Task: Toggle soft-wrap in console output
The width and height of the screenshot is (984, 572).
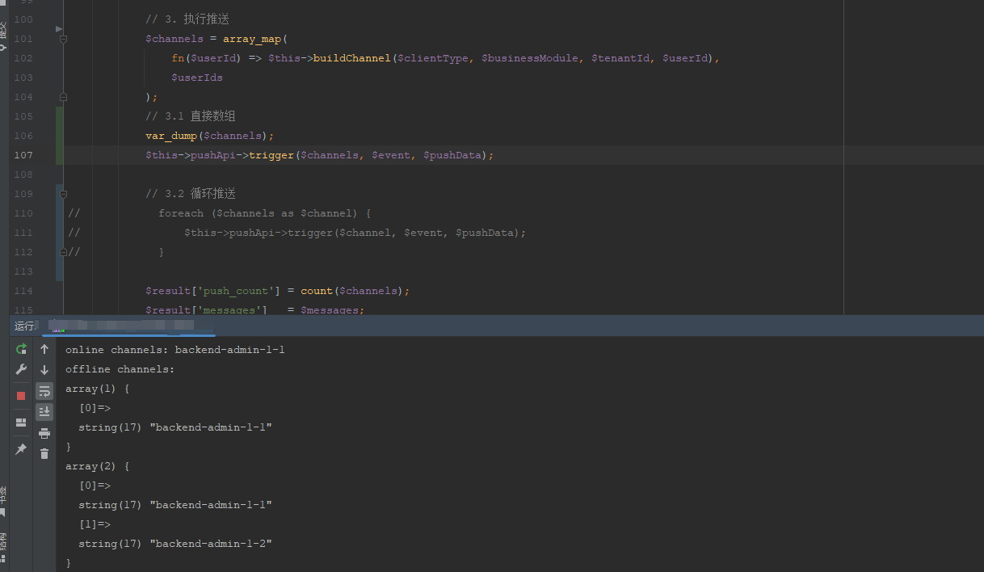Action: pos(44,391)
